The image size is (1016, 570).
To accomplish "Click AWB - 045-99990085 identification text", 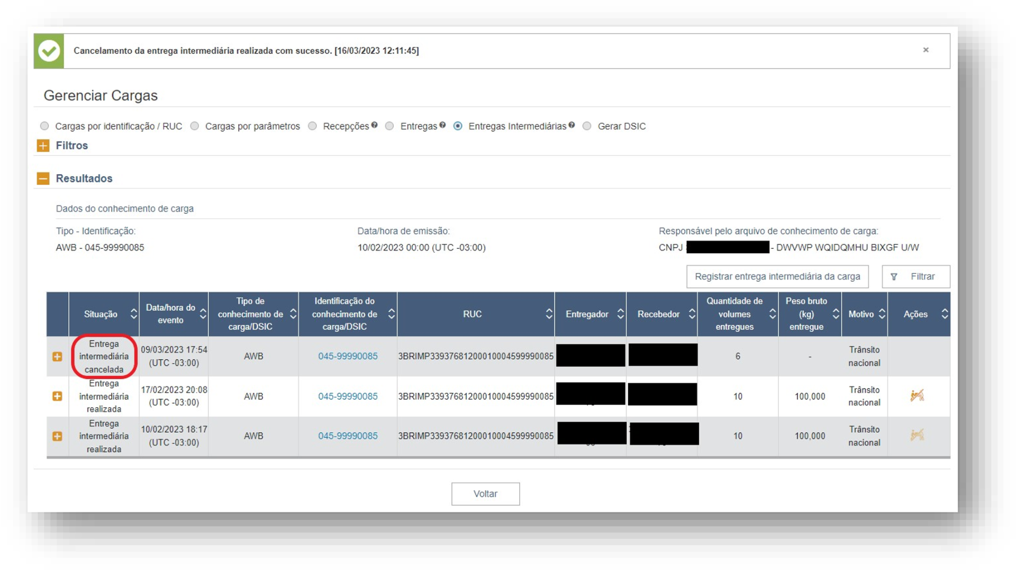I will click(100, 247).
